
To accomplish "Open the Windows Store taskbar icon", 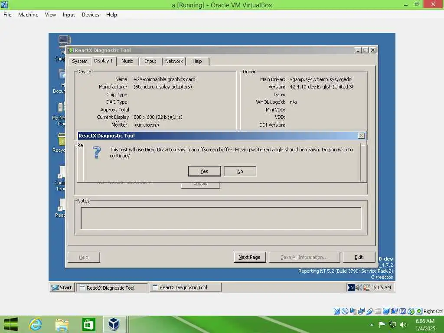I will tap(88, 324).
